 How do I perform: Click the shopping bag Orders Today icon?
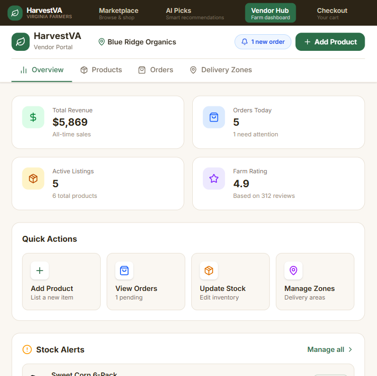[x=214, y=117]
